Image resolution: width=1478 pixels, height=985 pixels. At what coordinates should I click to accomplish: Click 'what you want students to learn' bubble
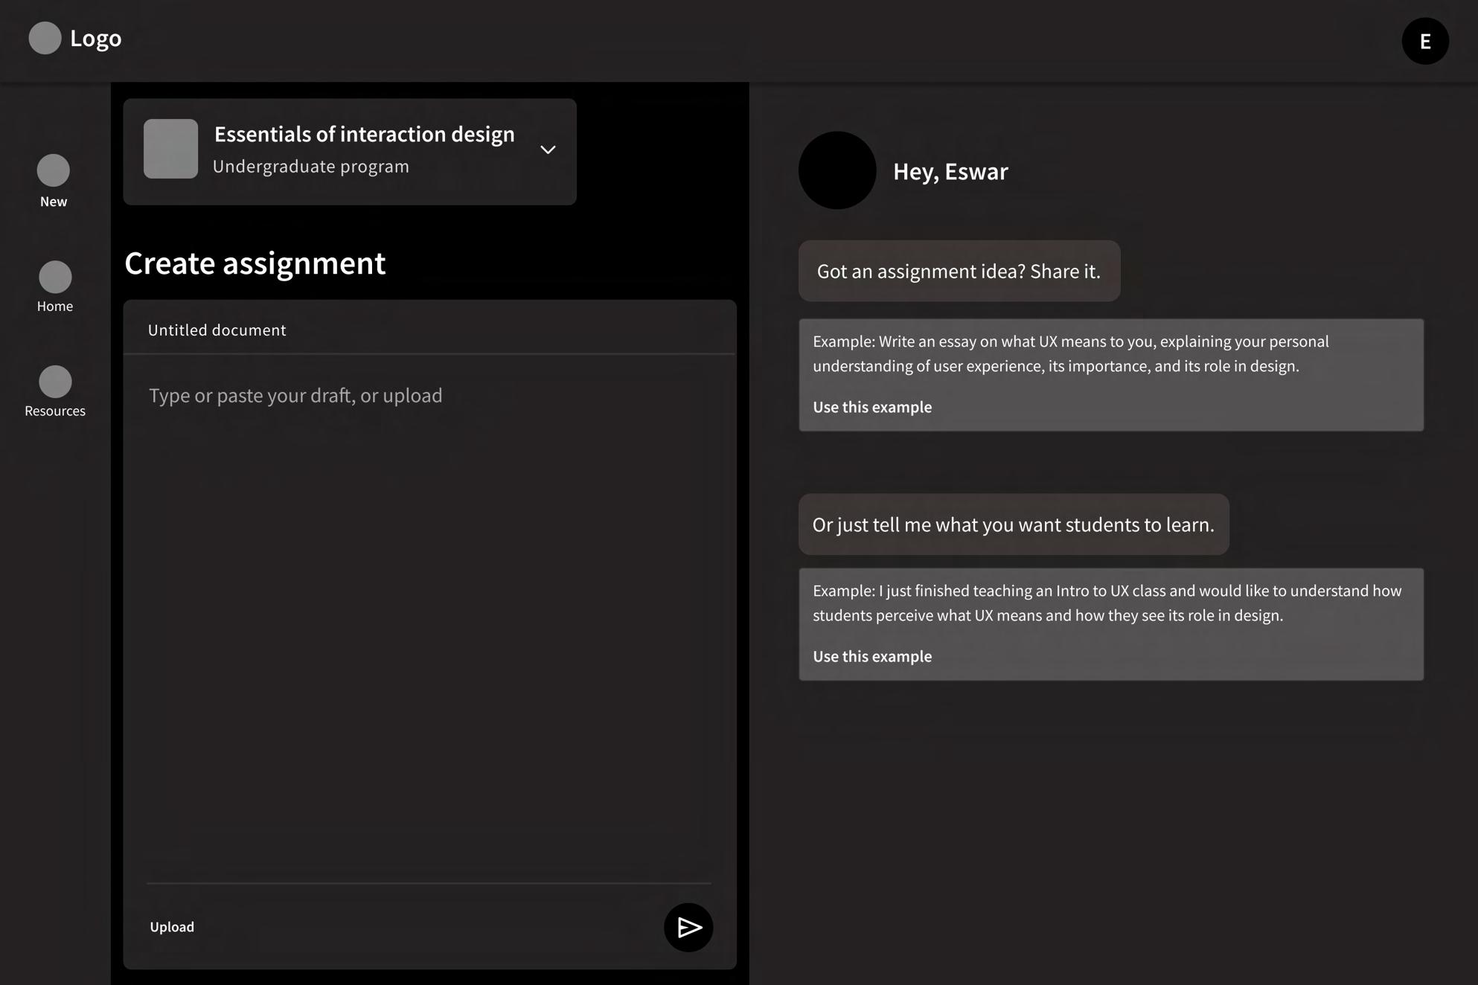point(1013,524)
